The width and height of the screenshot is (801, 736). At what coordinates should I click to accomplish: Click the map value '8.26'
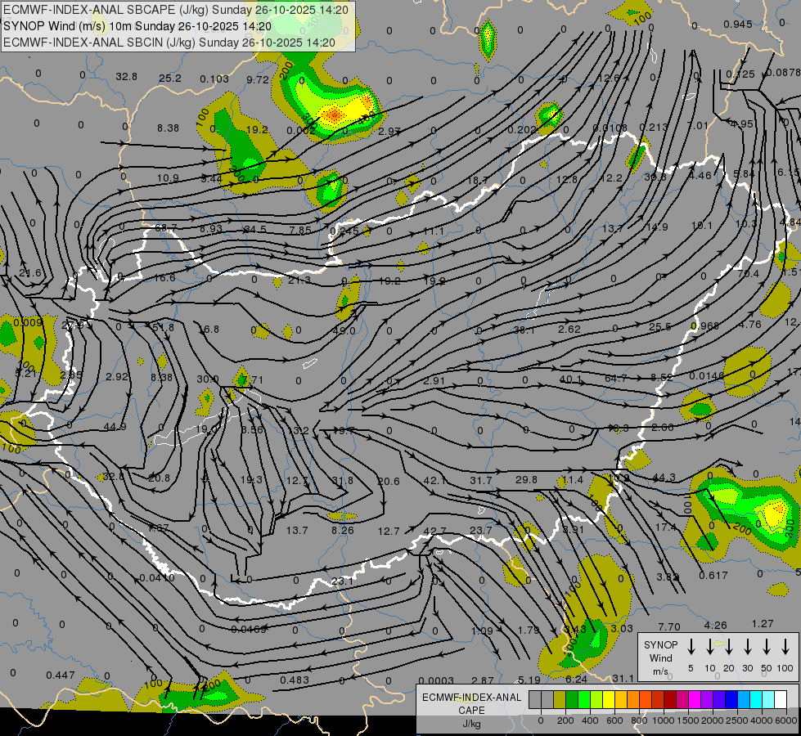[342, 530]
